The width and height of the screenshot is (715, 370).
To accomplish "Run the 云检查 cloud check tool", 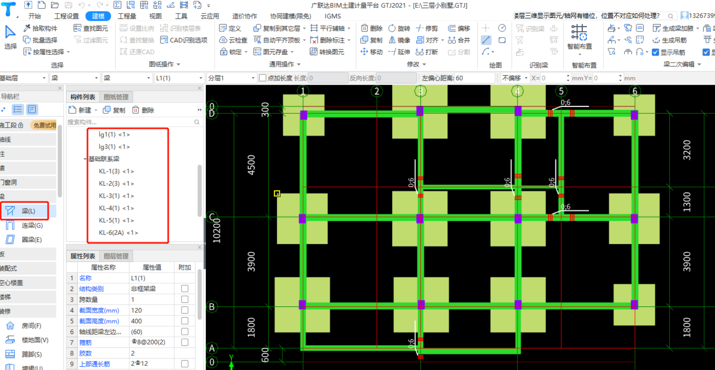I will [x=233, y=40].
